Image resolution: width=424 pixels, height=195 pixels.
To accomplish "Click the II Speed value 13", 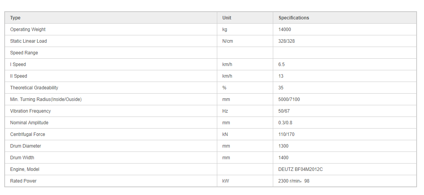I will pos(281,76).
